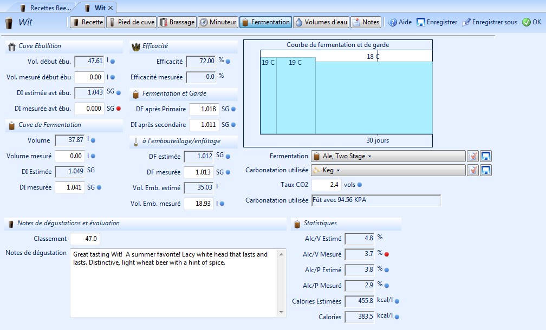
Task: Expand the Keg carbonation dropdown
Action: click(388, 170)
